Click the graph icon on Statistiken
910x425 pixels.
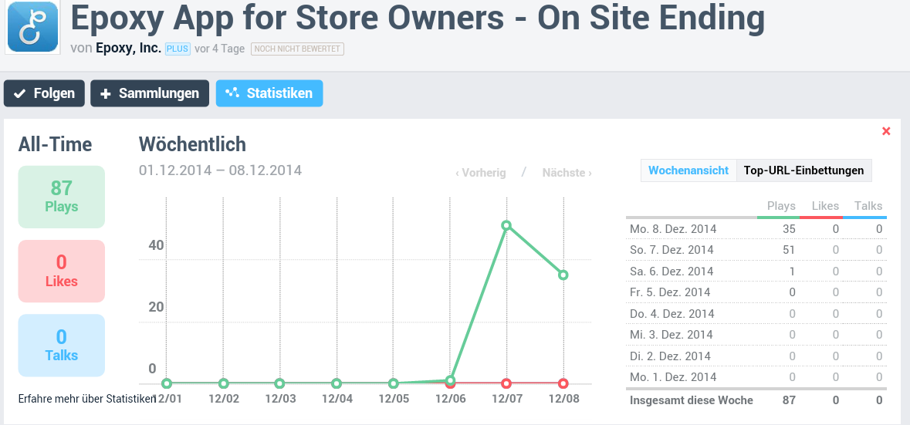tap(232, 93)
